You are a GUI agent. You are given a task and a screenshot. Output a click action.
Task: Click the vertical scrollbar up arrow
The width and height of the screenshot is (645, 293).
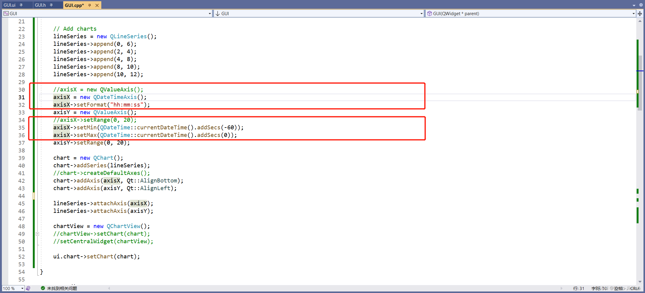point(640,21)
